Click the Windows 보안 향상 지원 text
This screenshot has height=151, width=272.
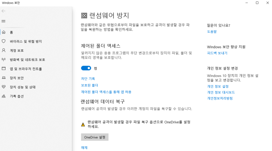(226, 47)
